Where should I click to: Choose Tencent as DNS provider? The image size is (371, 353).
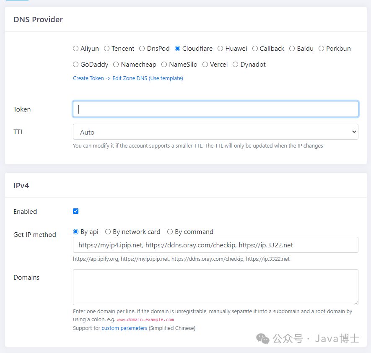[107, 49]
